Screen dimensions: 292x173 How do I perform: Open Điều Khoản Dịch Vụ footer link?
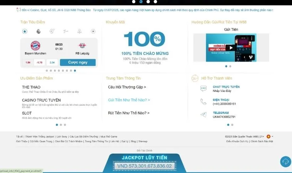237,141
